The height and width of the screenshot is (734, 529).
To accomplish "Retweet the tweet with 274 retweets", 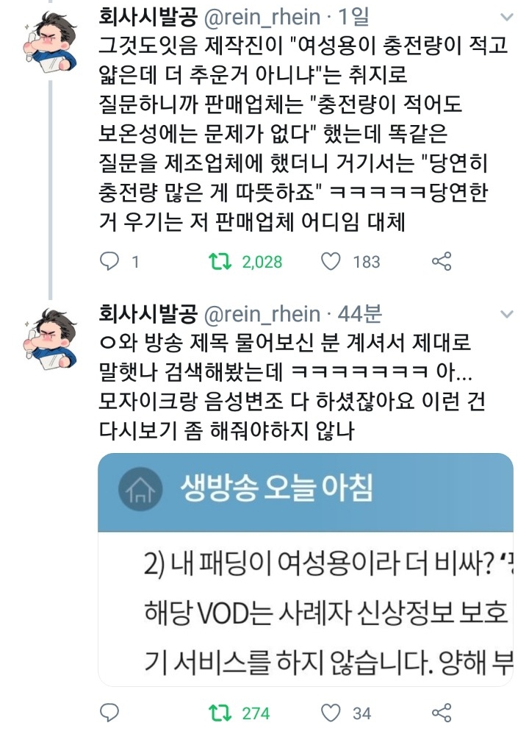I will [x=220, y=713].
